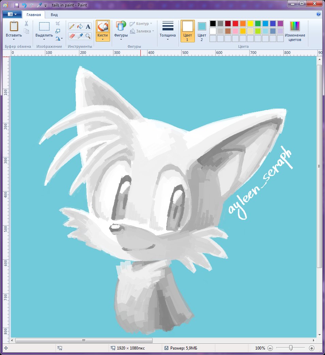
Task: Select the Color picker eyedropper tool
Action: pos(80,36)
